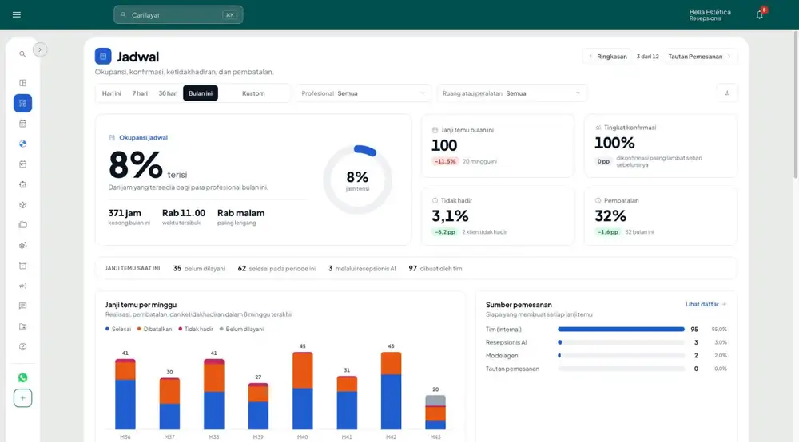Select the 7 hari period tab
This screenshot has height=442, width=799.
pos(140,93)
